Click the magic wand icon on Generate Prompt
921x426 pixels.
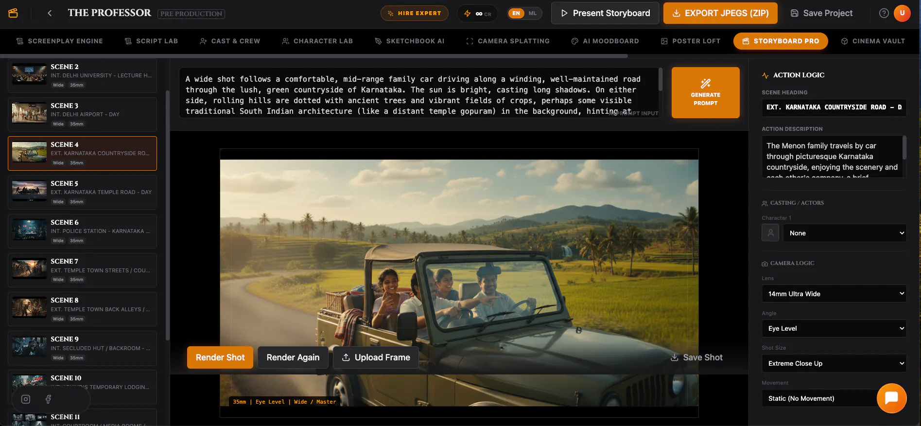tap(706, 83)
